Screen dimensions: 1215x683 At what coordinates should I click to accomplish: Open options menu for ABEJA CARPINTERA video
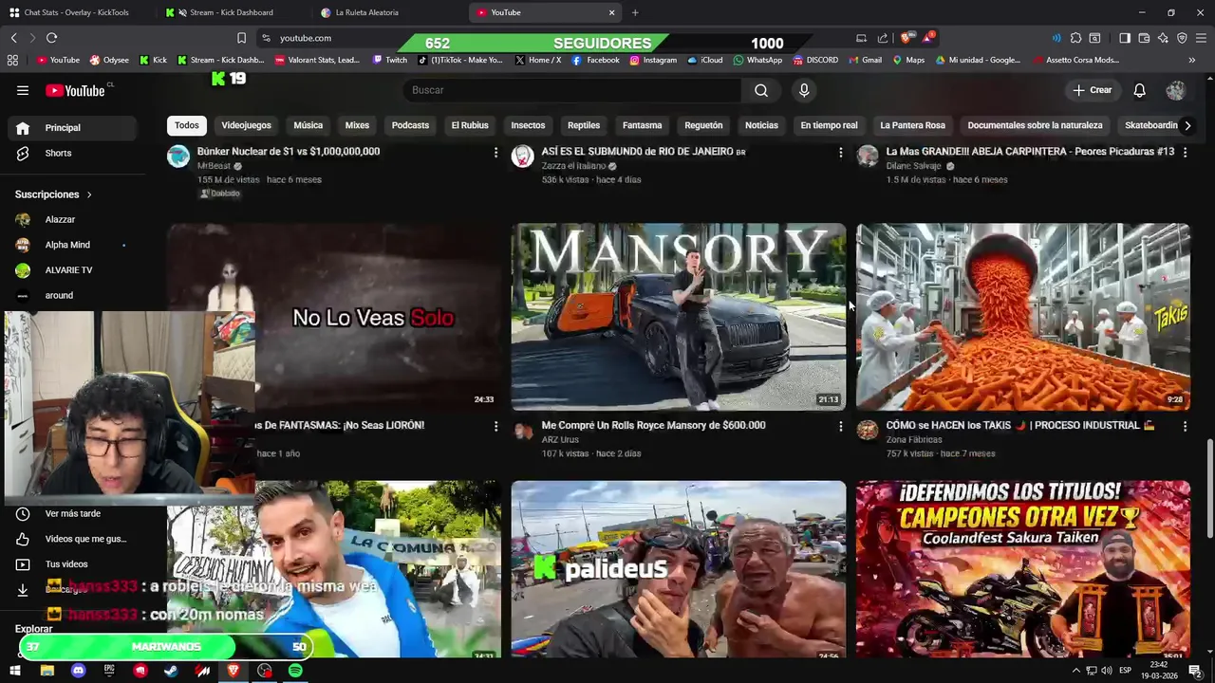1185,152
